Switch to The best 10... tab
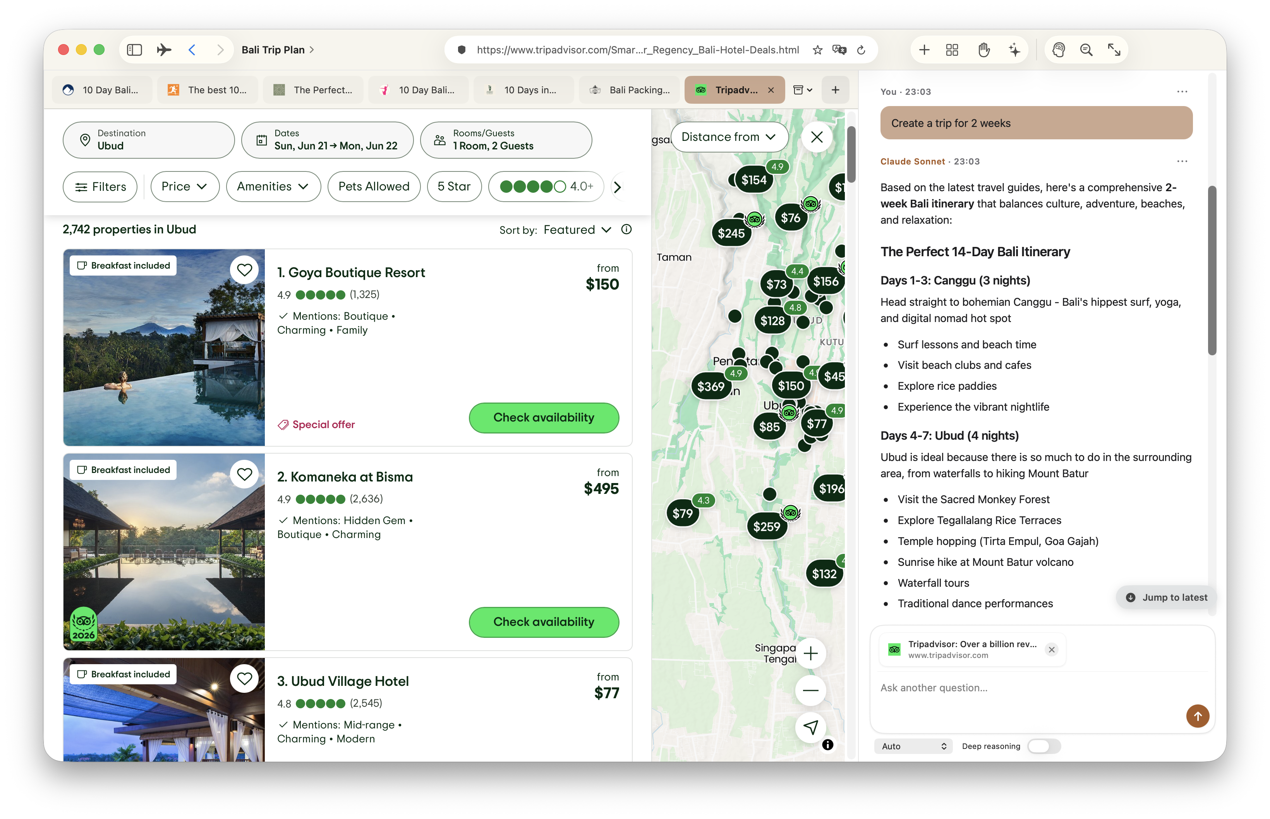The image size is (1270, 819). [x=208, y=90]
